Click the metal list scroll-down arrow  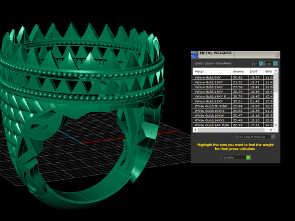point(276,125)
